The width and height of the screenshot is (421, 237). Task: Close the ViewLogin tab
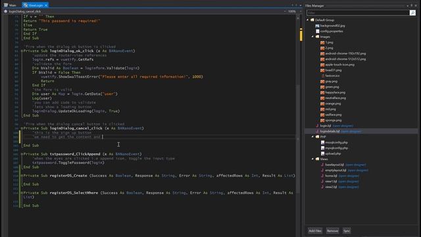click(x=46, y=5)
